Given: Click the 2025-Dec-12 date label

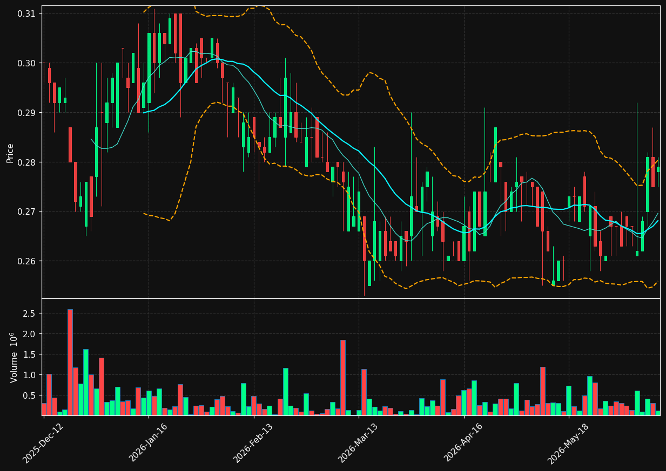Looking at the screenshot, I should 43,443.
